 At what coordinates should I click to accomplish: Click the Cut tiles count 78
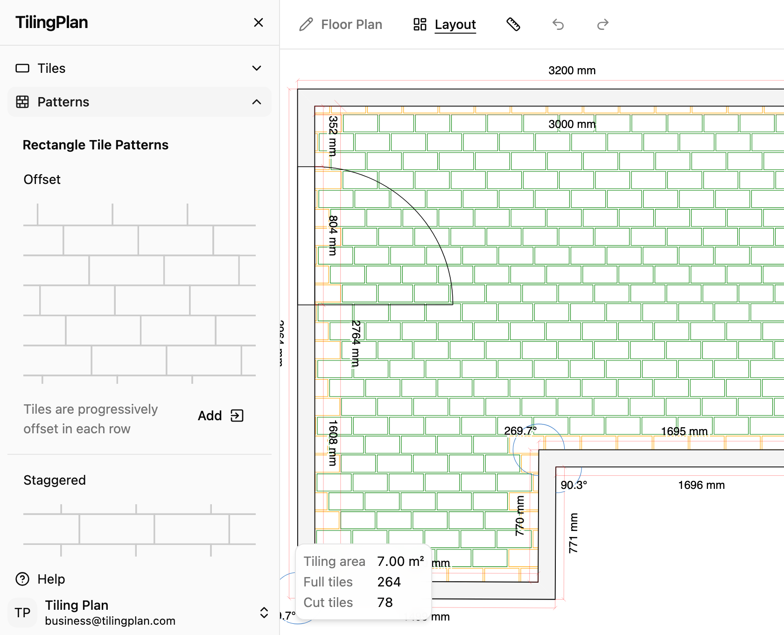(385, 602)
